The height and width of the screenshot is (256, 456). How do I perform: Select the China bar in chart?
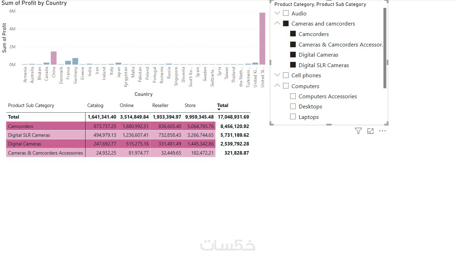53,58
